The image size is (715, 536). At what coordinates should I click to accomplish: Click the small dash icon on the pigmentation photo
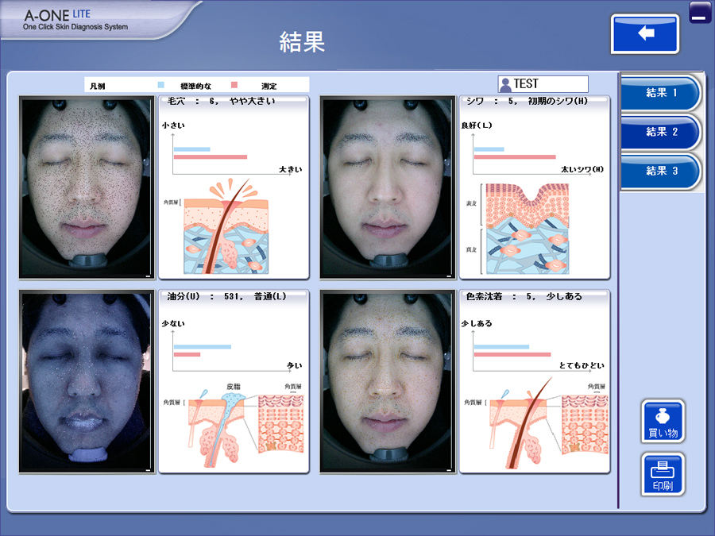point(449,469)
